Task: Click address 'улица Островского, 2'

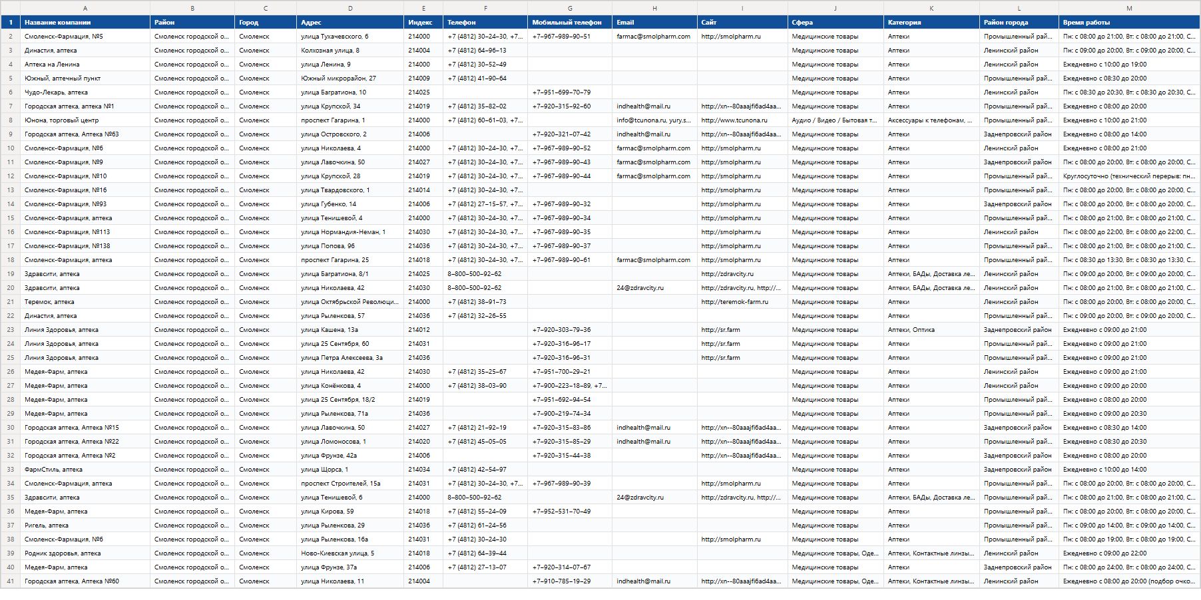Action: tap(350, 134)
